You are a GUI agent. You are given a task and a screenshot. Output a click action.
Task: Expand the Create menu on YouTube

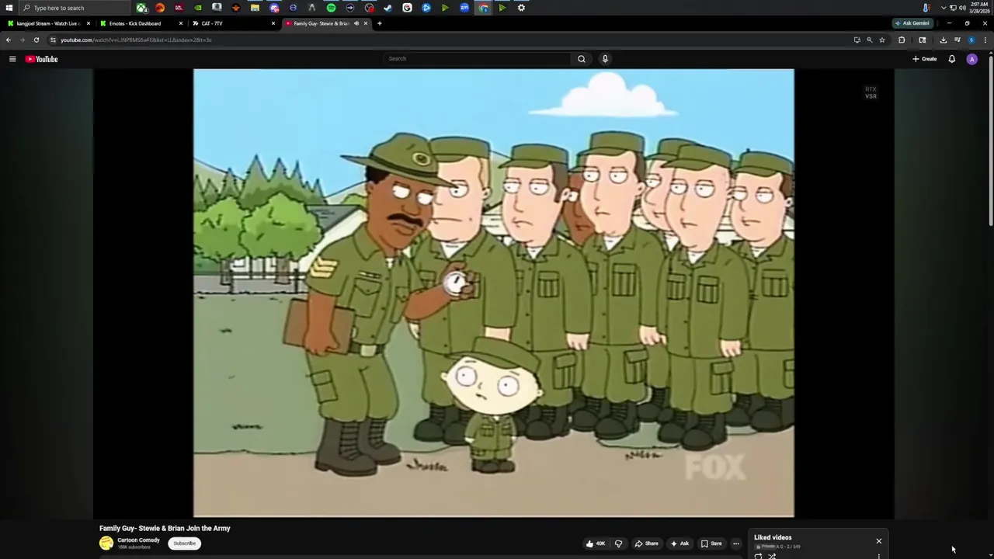coord(924,59)
